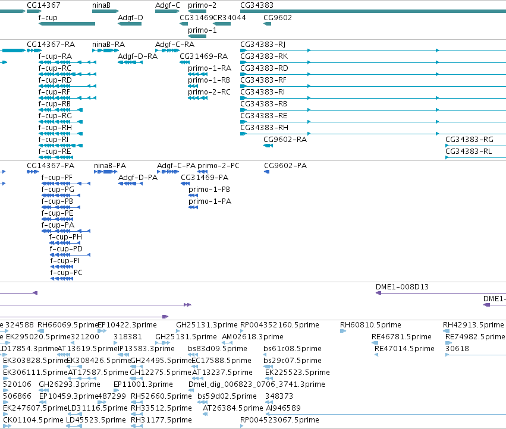
Task: Click transcript CG34383-RJ
Action: pos(263,44)
